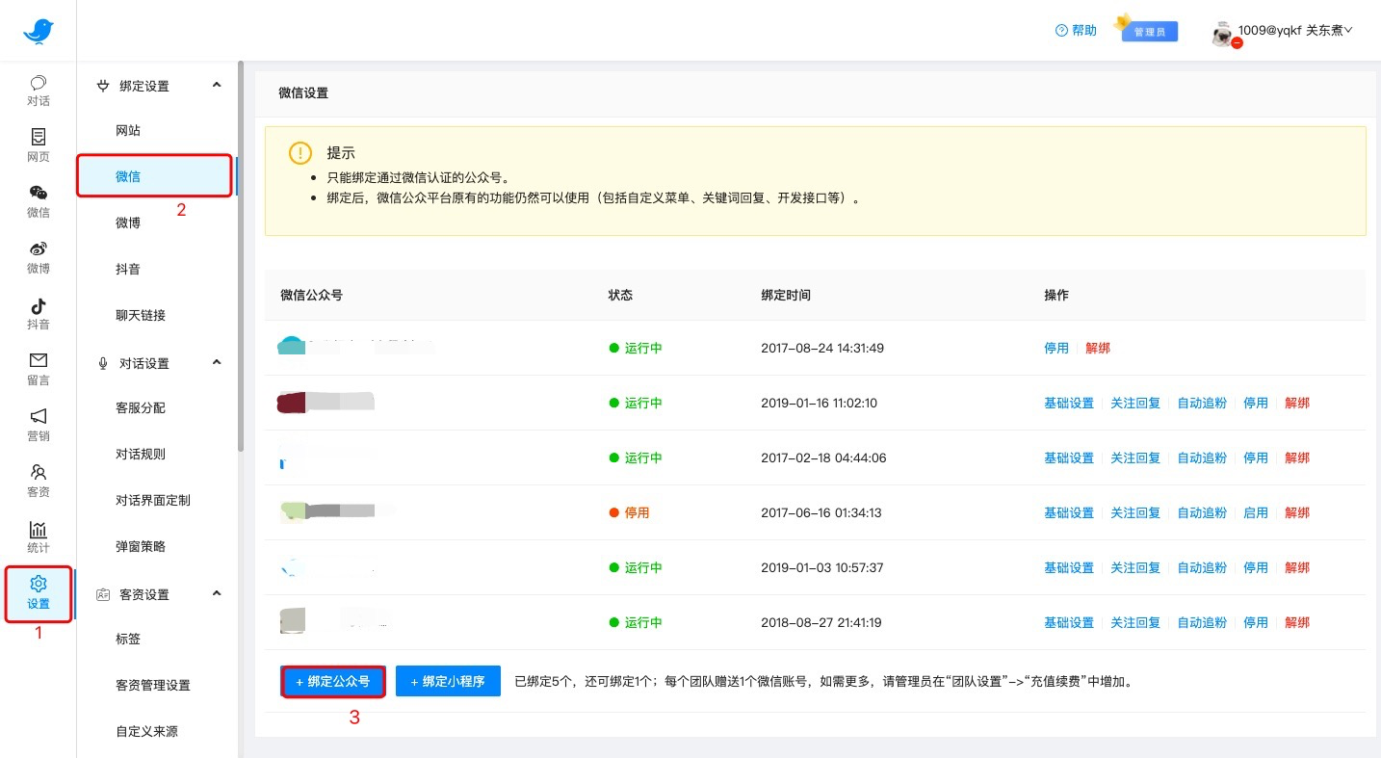Collapse the 绑定设置 section
Screen dimensions: 1381x758
click(x=217, y=86)
